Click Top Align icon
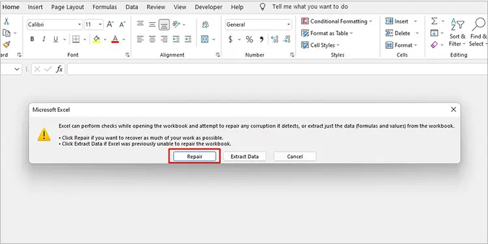This screenshot has height=244, width=488. 141,24
